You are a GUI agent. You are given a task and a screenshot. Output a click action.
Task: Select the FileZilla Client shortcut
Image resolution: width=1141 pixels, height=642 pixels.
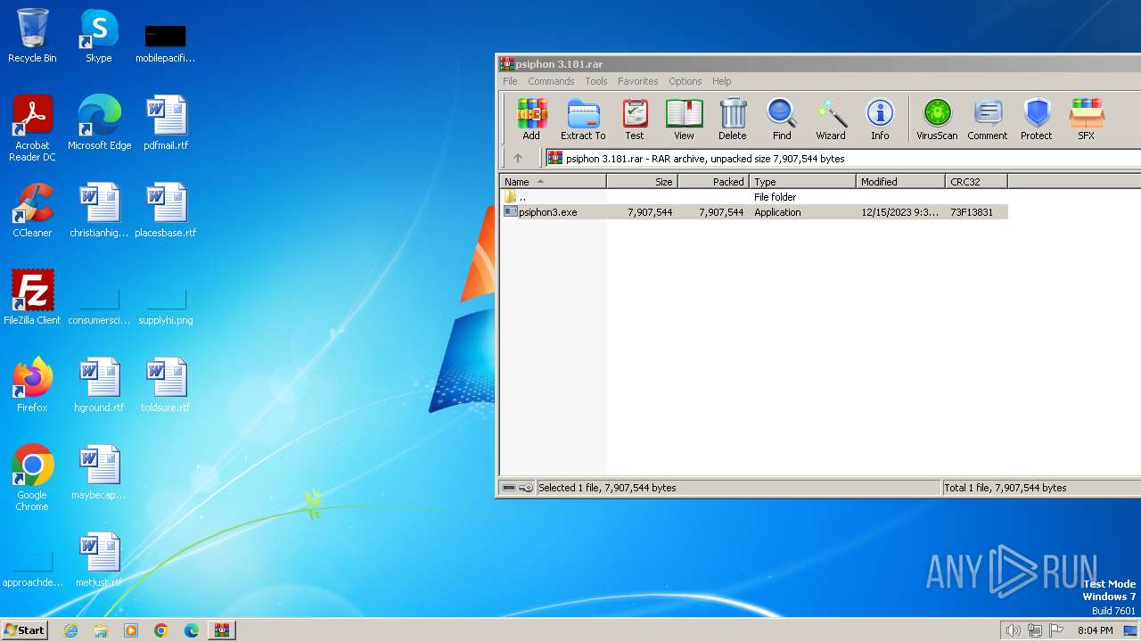click(x=32, y=298)
